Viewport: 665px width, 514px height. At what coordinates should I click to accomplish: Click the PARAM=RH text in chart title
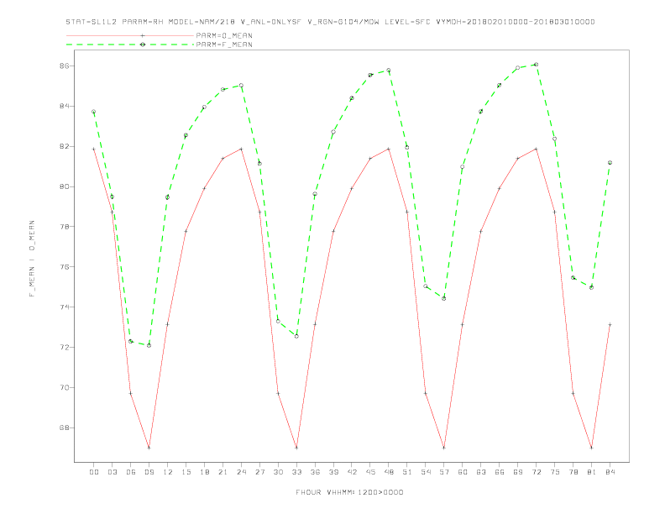pyautogui.click(x=143, y=22)
